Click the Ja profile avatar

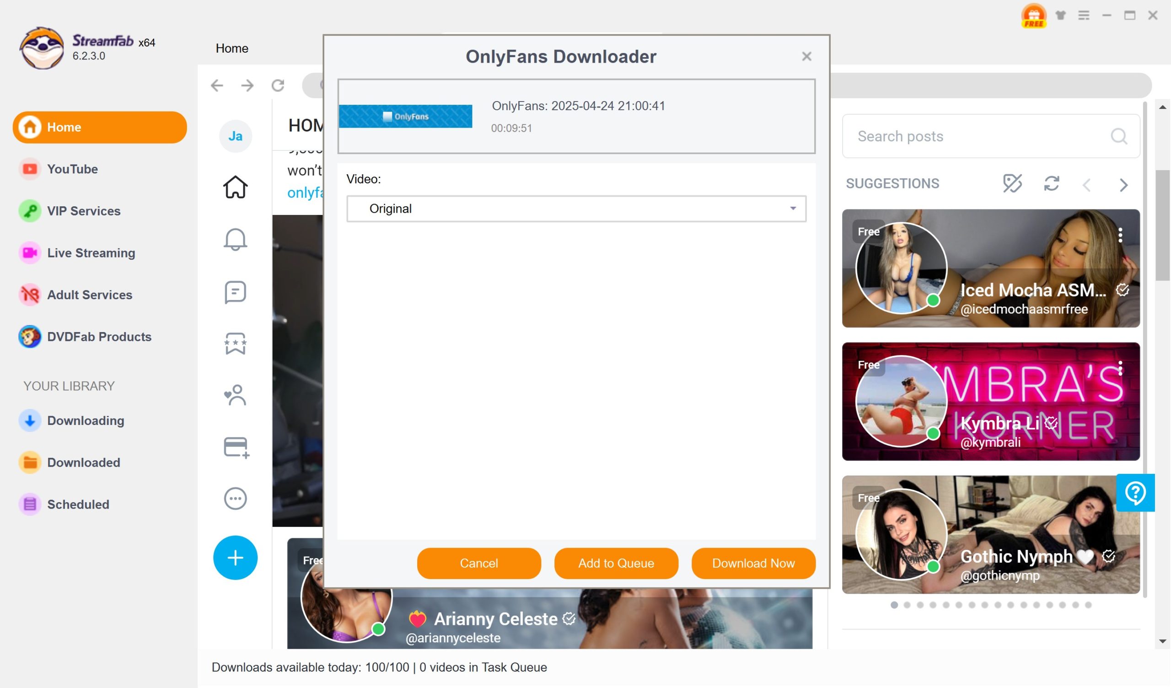pyautogui.click(x=236, y=136)
